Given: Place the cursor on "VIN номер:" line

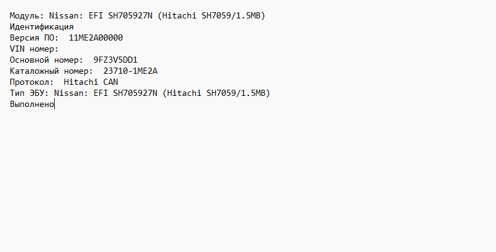Looking at the screenshot, I should [x=34, y=49].
